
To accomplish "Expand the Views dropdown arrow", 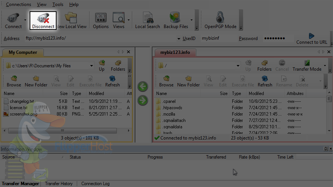I will pyautogui.click(x=129, y=20).
